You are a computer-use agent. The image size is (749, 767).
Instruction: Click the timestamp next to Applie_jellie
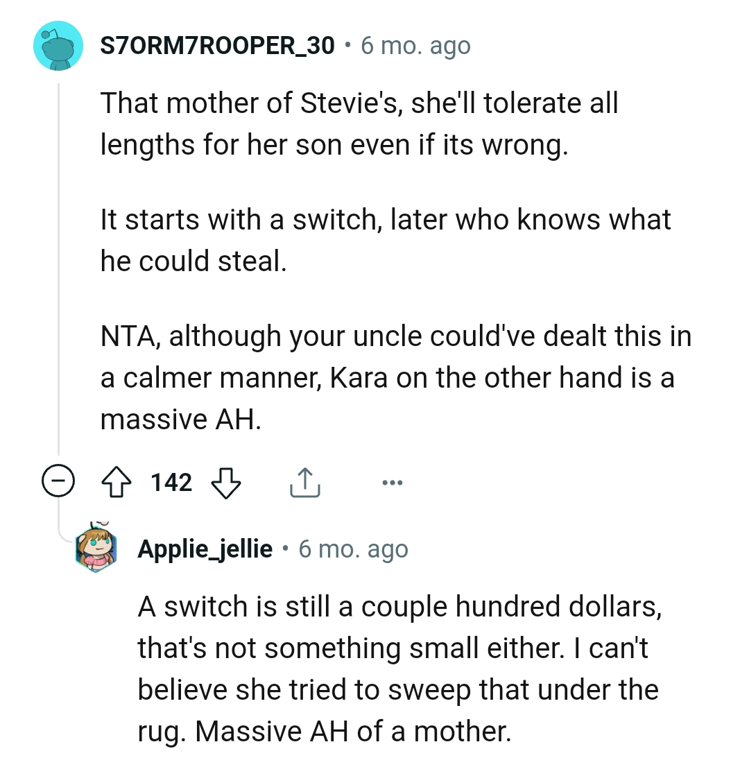point(353,549)
